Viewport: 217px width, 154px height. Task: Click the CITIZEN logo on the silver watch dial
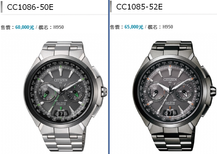[61, 80]
